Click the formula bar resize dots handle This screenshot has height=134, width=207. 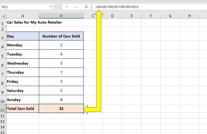[x=58, y=7]
